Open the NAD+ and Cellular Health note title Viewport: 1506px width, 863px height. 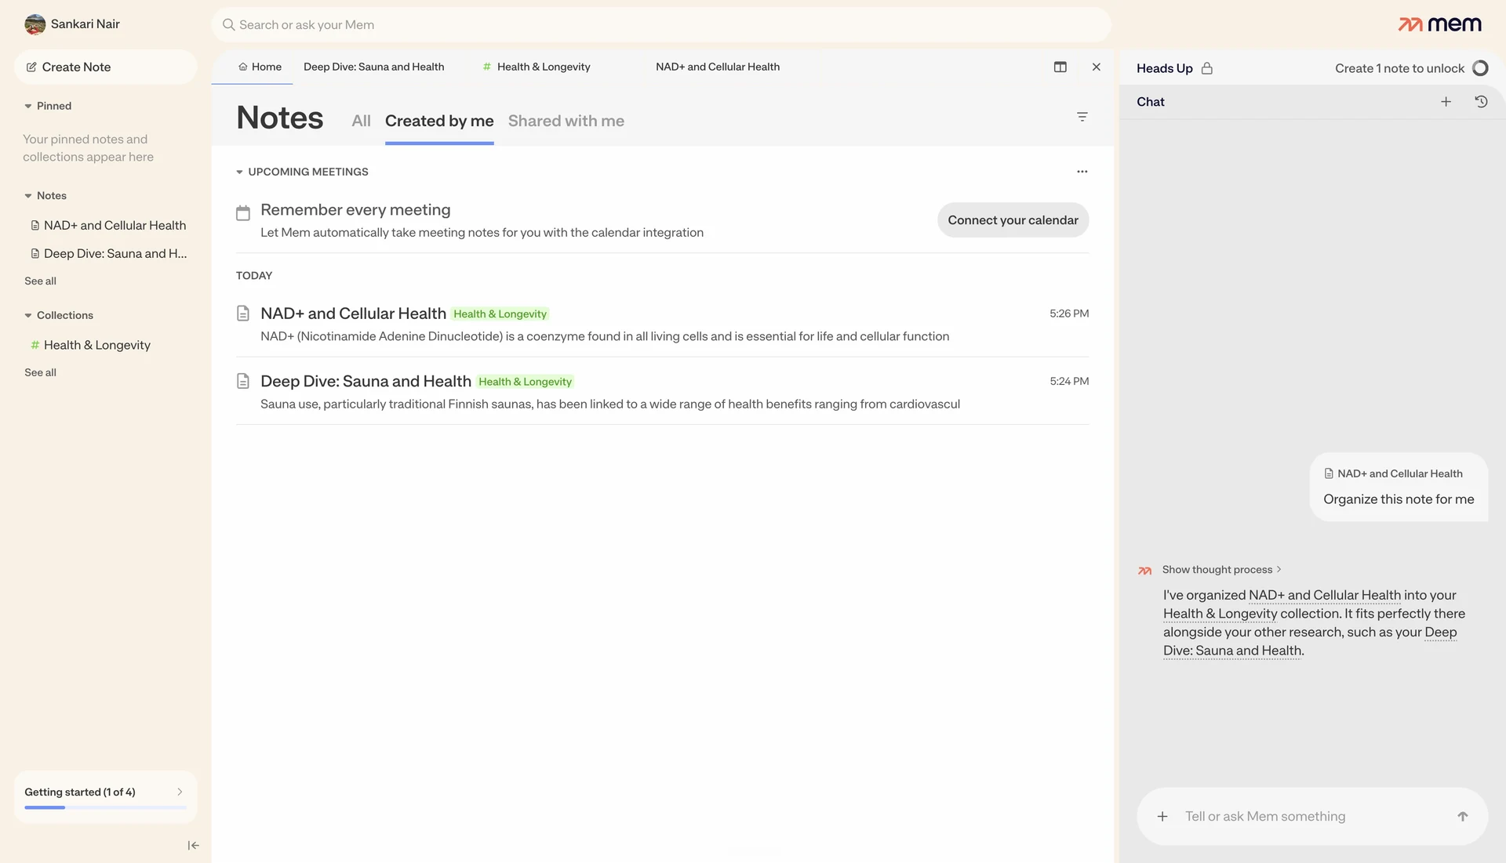pyautogui.click(x=353, y=314)
